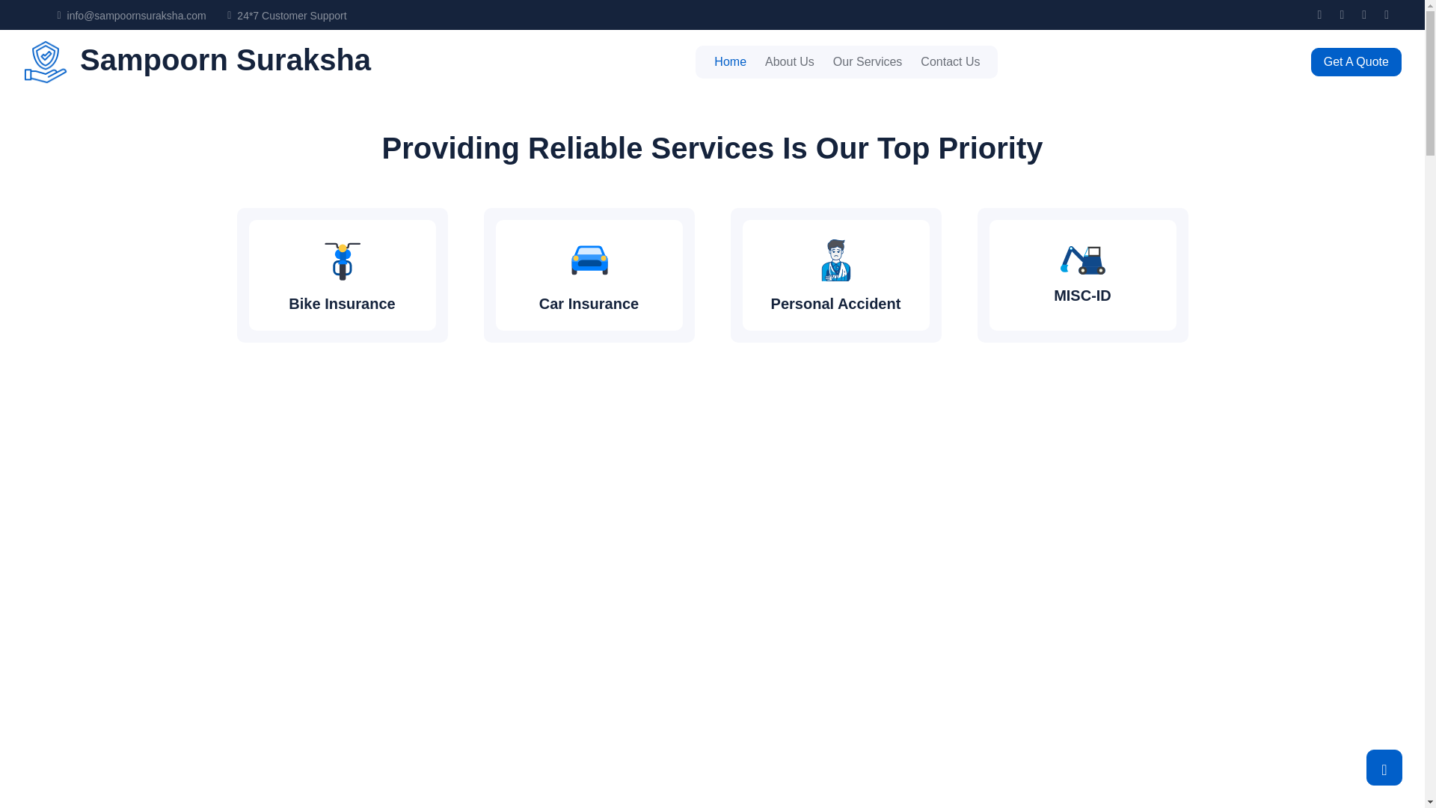Click the blue car icon
This screenshot has height=808, width=1436.
589,260
